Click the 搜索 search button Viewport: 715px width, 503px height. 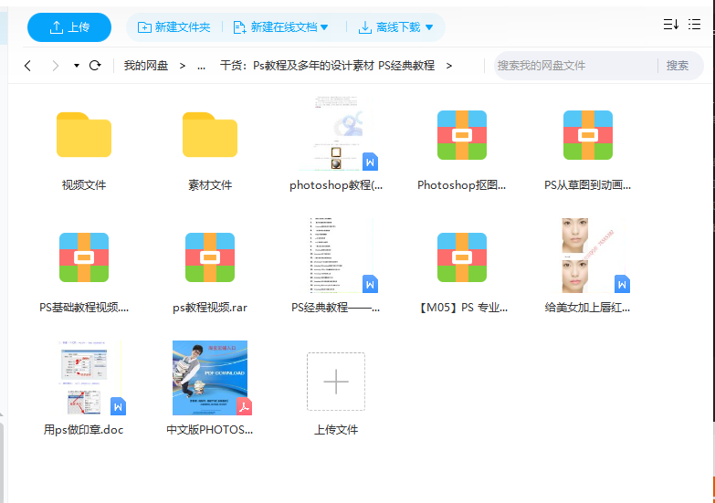(x=678, y=66)
